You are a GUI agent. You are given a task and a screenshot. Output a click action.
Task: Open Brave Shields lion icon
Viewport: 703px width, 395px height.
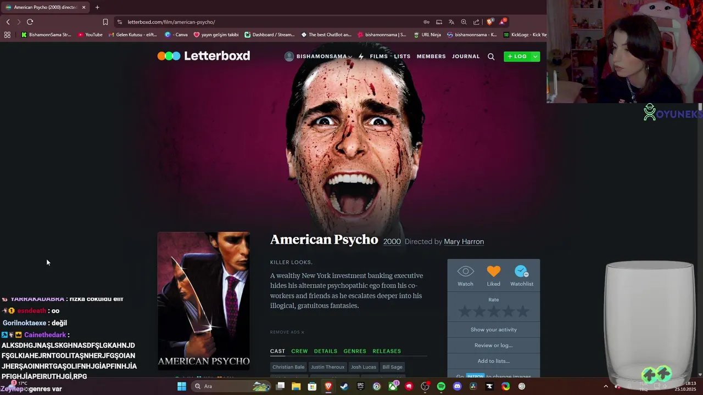[490, 22]
